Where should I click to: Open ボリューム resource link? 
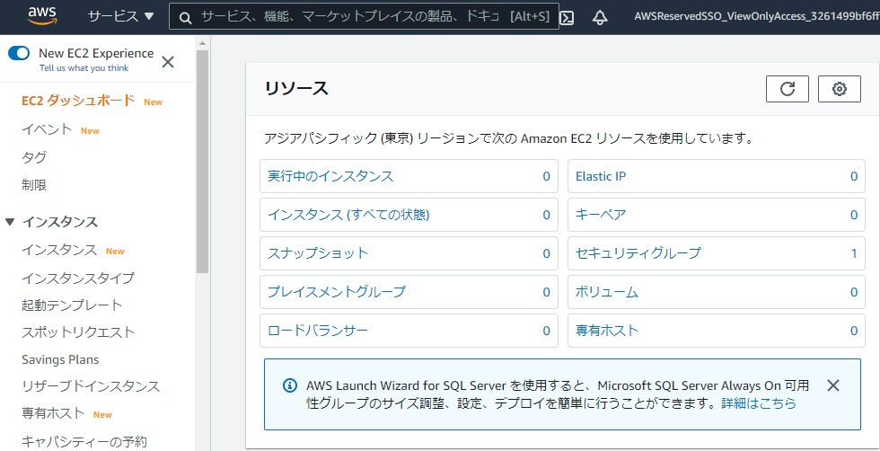[x=607, y=292]
